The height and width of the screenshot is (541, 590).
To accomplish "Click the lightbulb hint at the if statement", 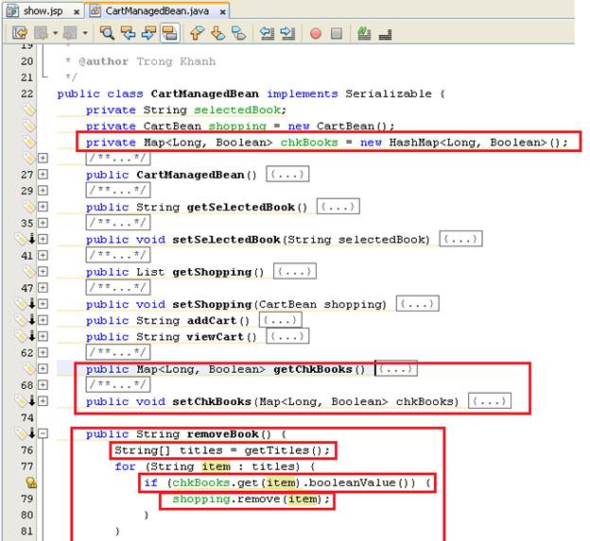I will click(31, 482).
